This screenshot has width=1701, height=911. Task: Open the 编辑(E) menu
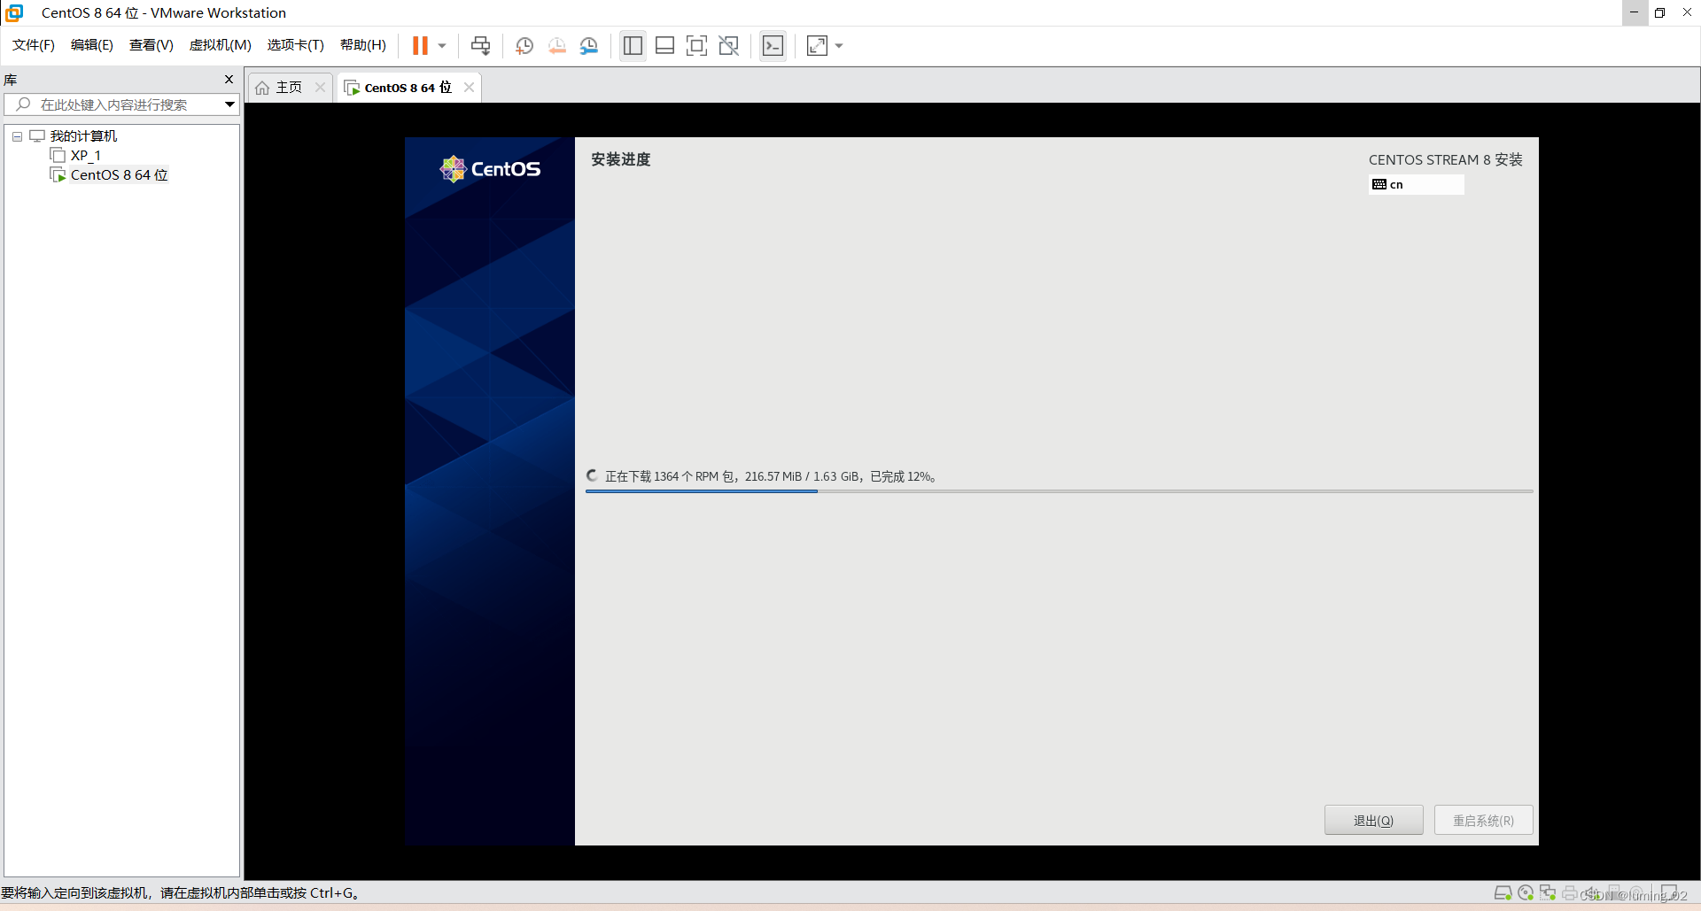(x=91, y=45)
